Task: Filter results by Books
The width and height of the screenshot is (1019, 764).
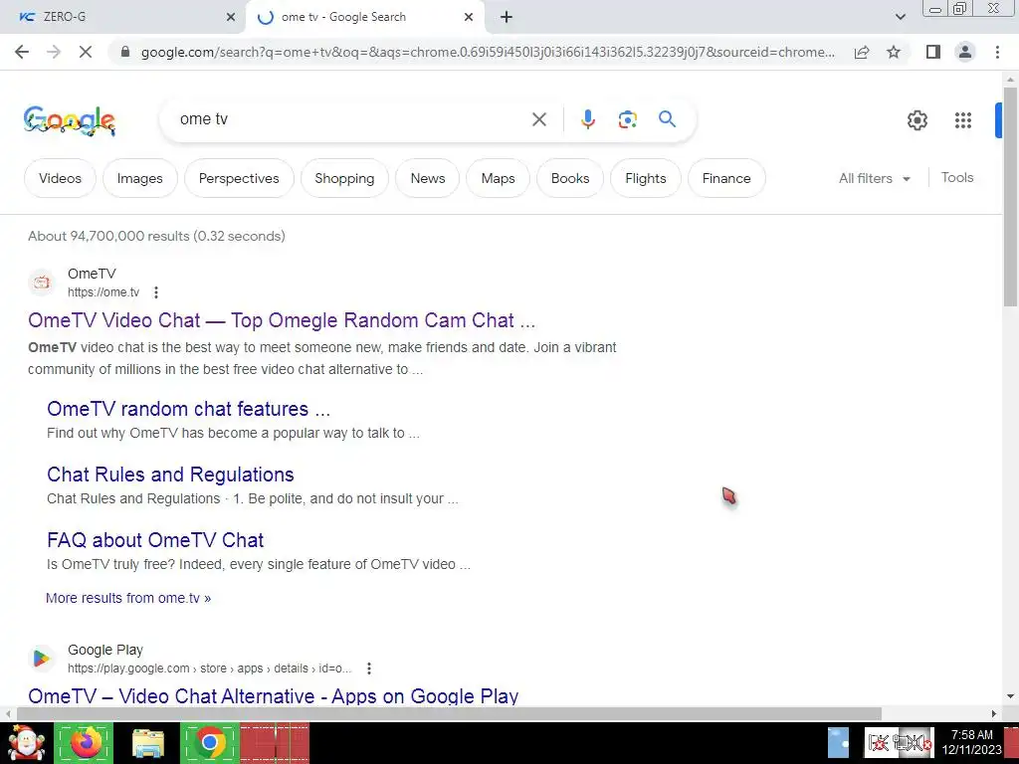Action: click(x=570, y=178)
